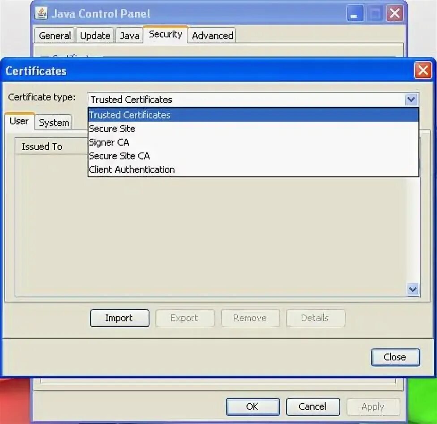Select Trusted Certificates from the dropdown list

click(253, 115)
